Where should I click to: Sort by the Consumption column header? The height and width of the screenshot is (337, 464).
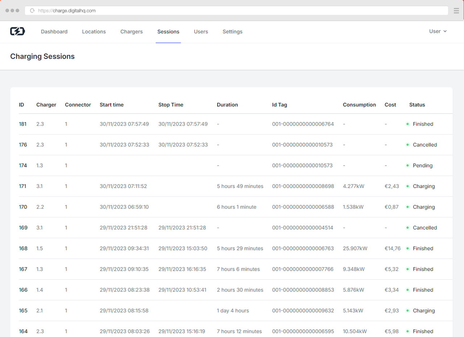coord(359,105)
